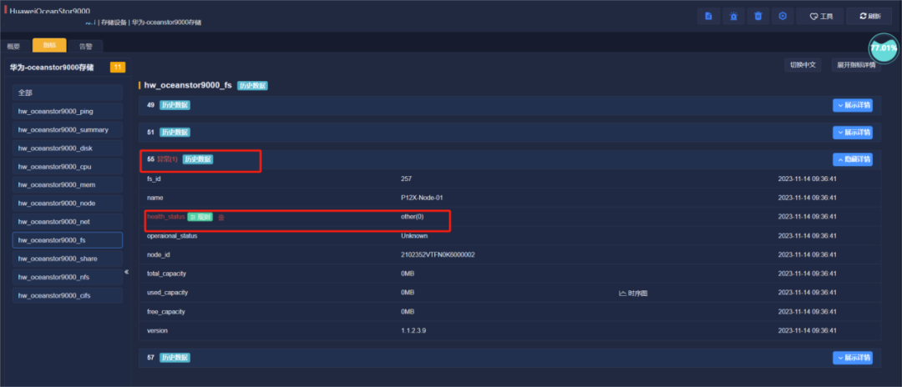
Task: Expand 展示详情 for entry 51
Action: tap(853, 133)
